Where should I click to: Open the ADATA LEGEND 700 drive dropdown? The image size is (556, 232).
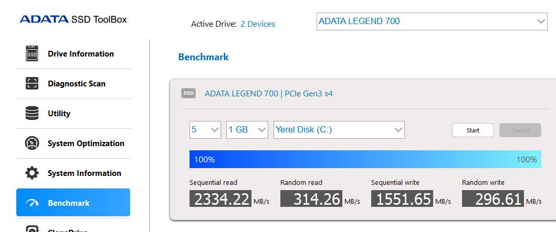click(432, 21)
